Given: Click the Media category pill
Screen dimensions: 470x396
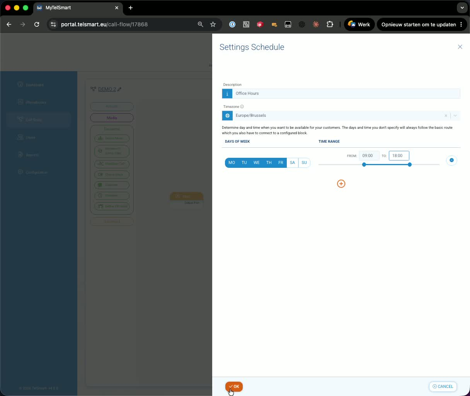Looking at the screenshot, I should pos(112,118).
